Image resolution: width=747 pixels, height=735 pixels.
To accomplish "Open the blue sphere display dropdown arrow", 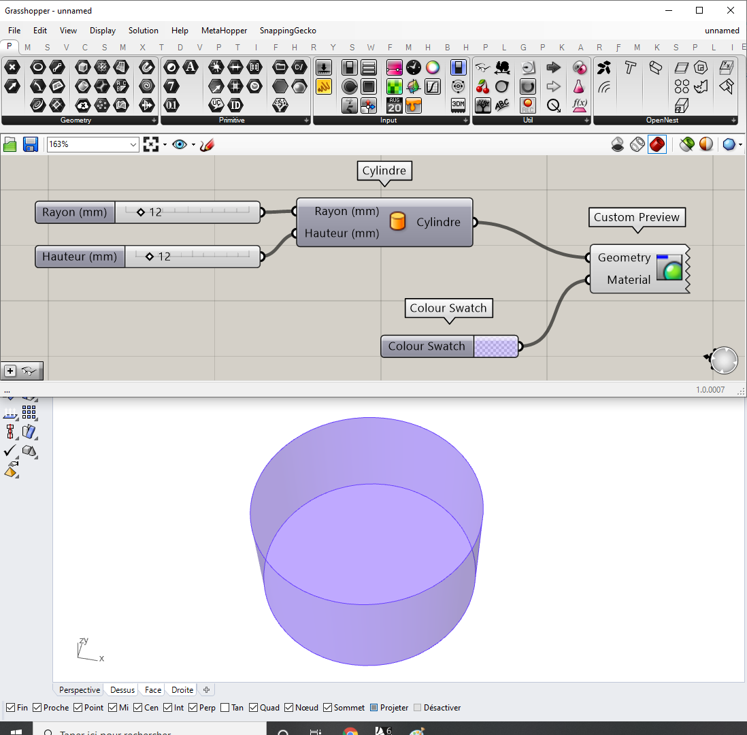I will click(741, 144).
